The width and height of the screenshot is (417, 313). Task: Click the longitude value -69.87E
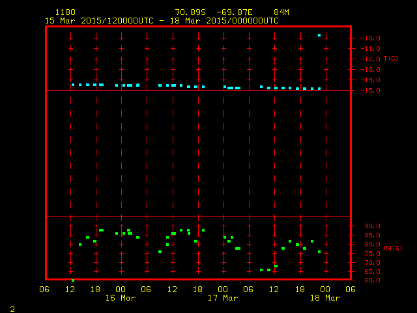233,12
